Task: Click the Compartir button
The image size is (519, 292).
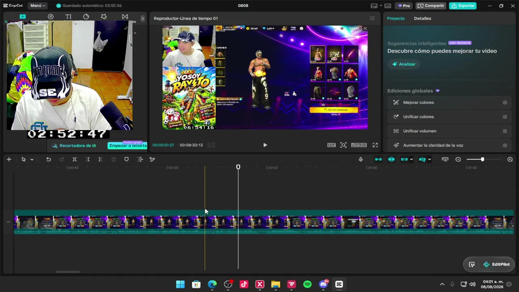Action: click(431, 6)
